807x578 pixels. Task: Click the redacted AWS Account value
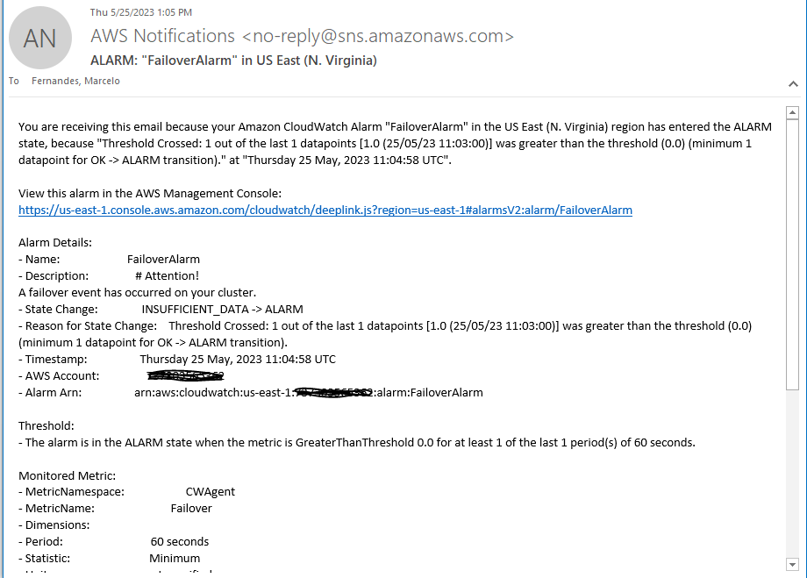tap(183, 375)
